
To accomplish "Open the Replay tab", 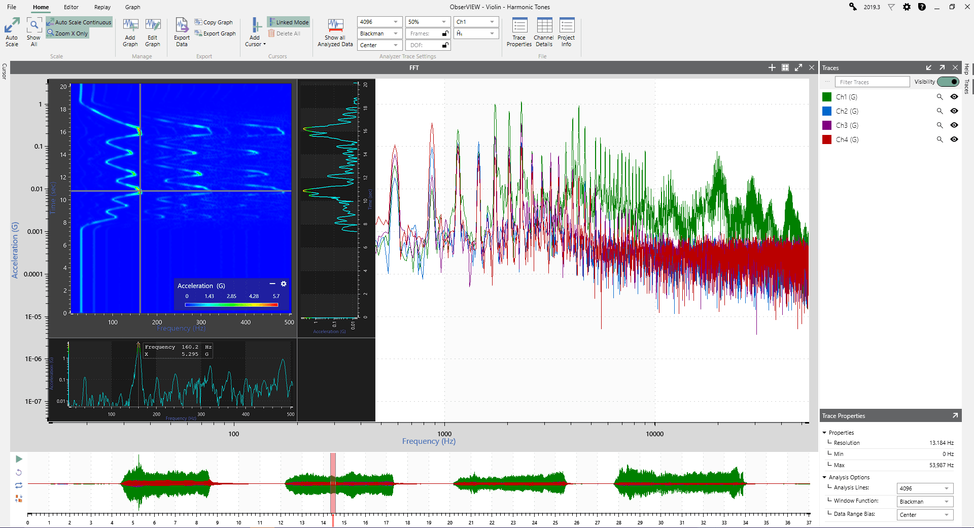I will point(102,7).
